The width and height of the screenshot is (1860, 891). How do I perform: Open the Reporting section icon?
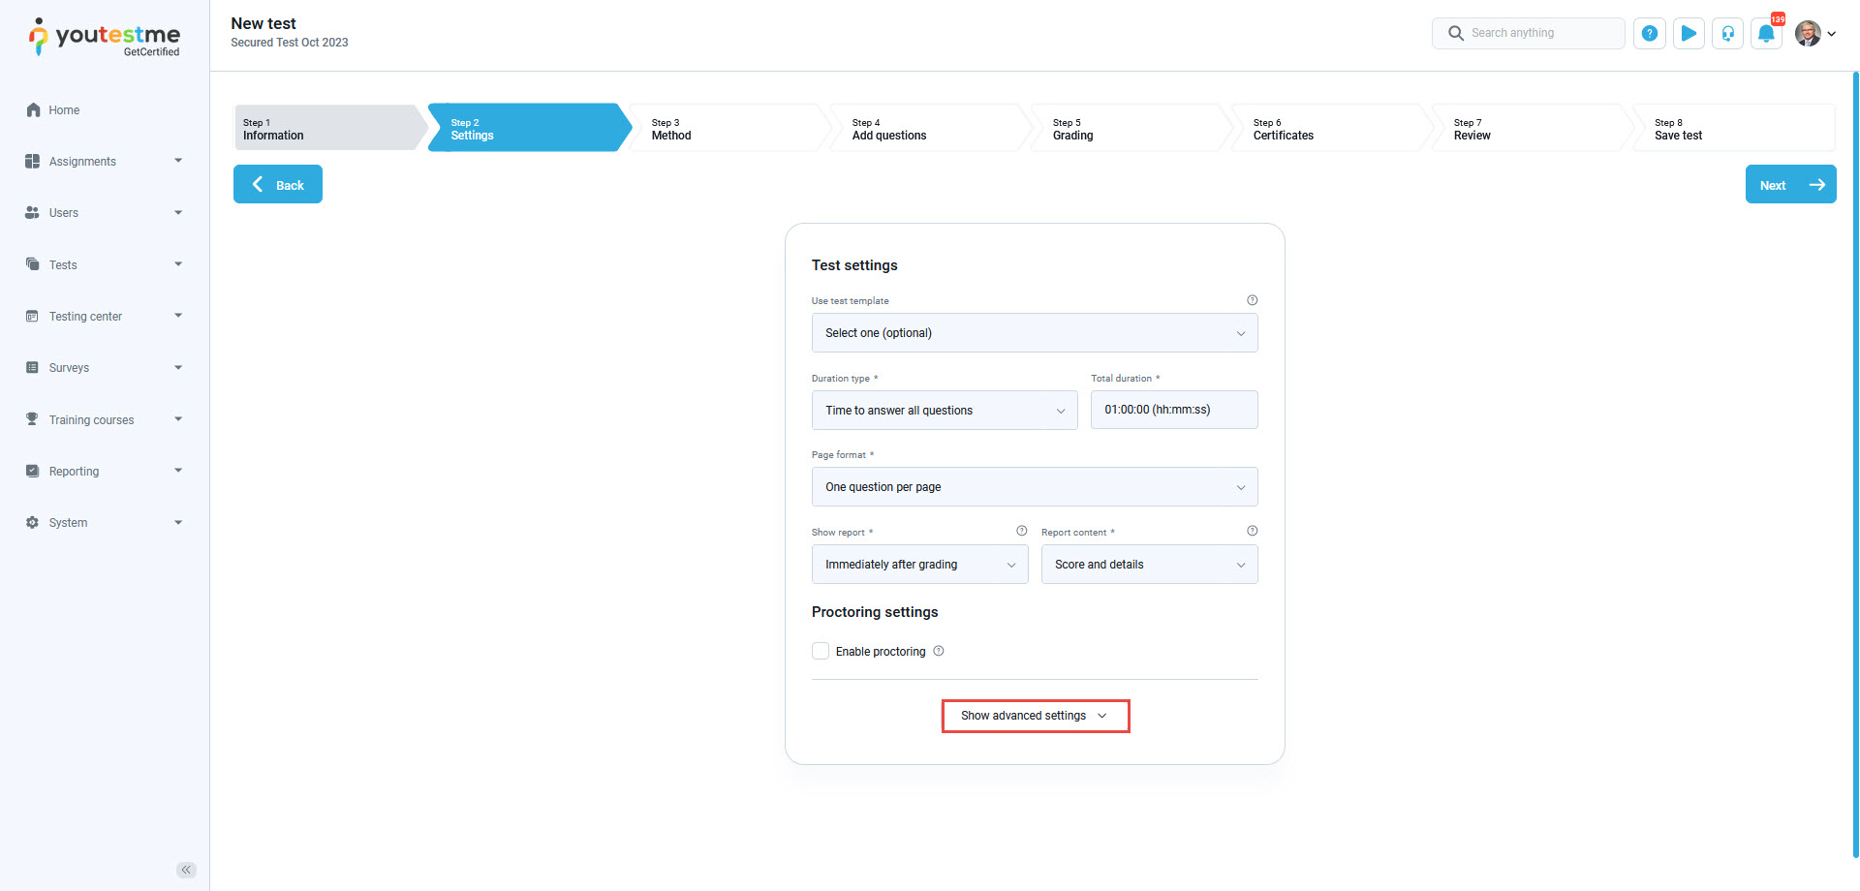pyautogui.click(x=33, y=471)
